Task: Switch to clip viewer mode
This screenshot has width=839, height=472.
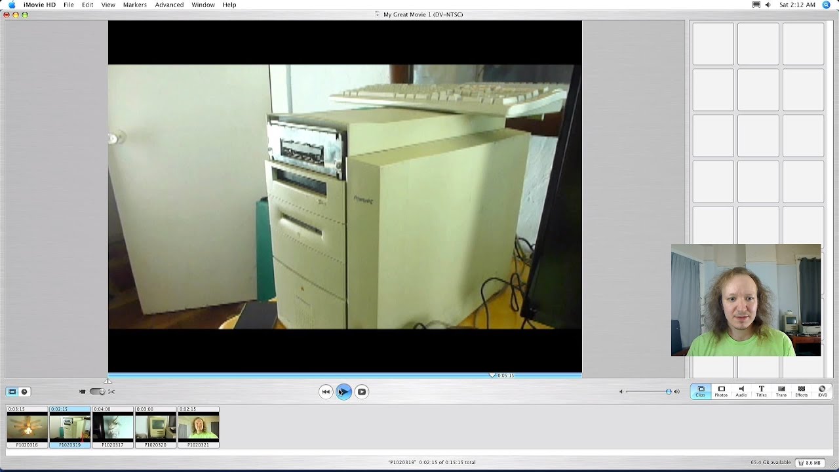Action: [x=12, y=391]
